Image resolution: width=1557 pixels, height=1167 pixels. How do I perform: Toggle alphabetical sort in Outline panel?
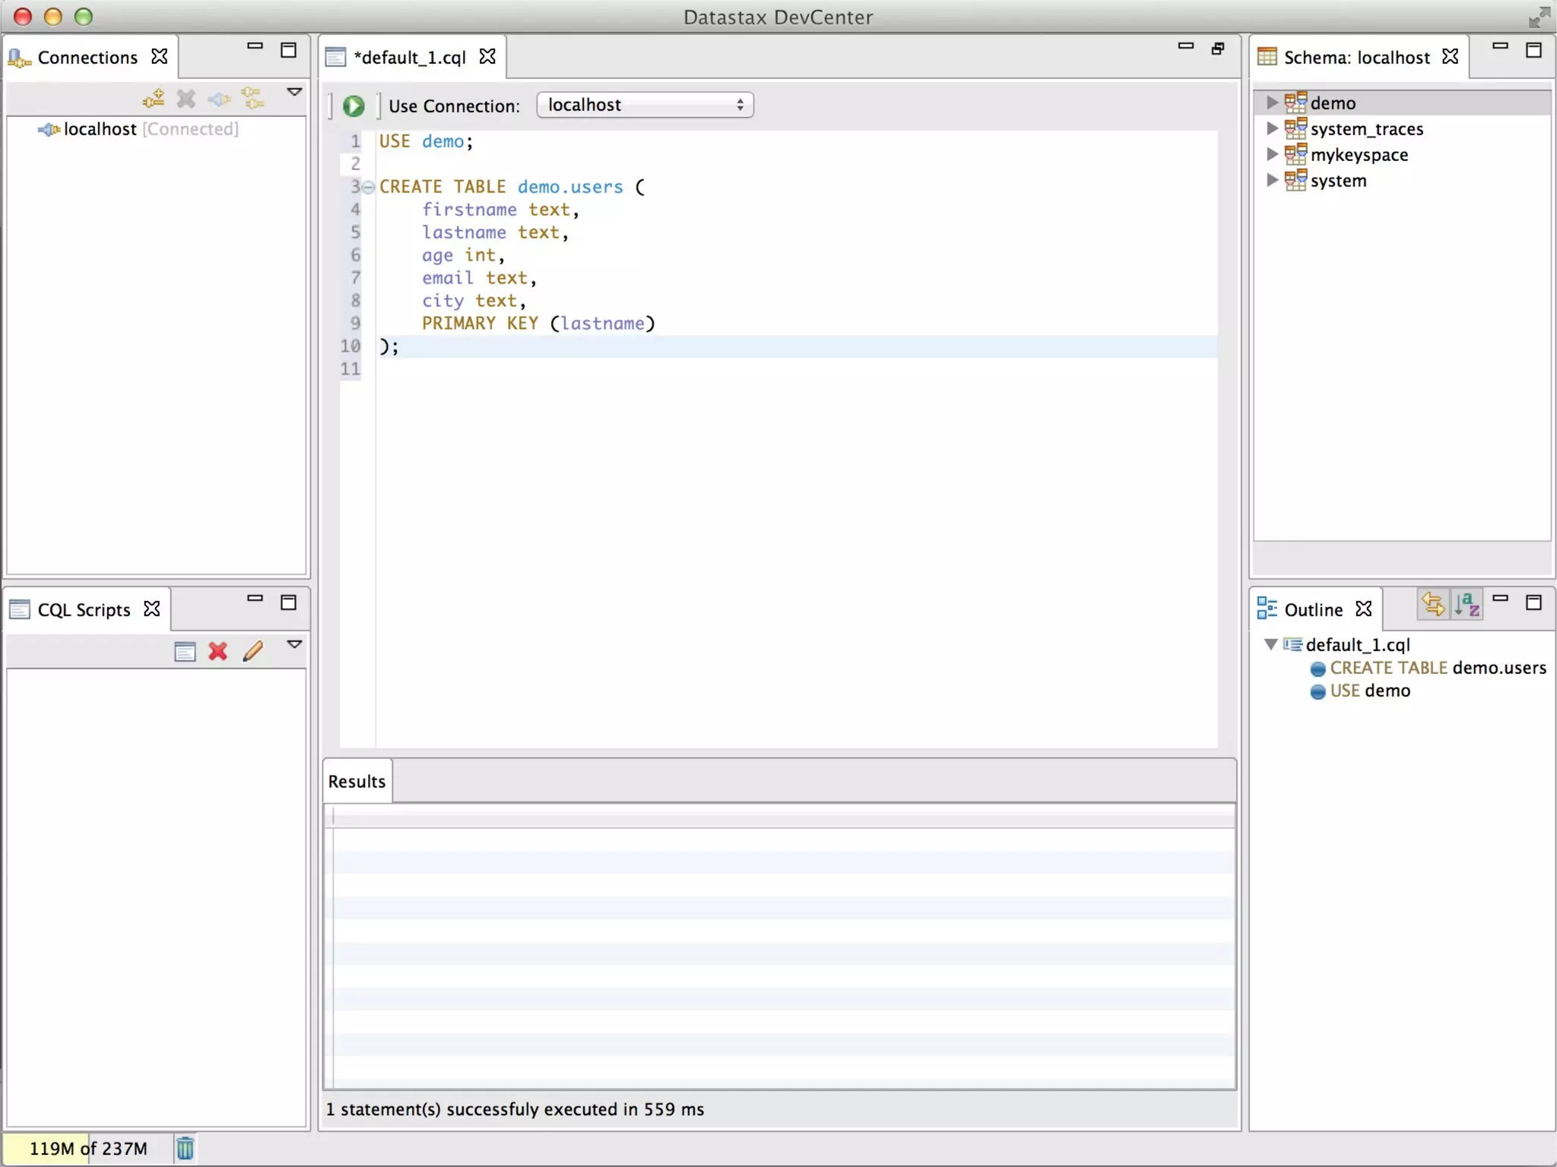point(1467,606)
